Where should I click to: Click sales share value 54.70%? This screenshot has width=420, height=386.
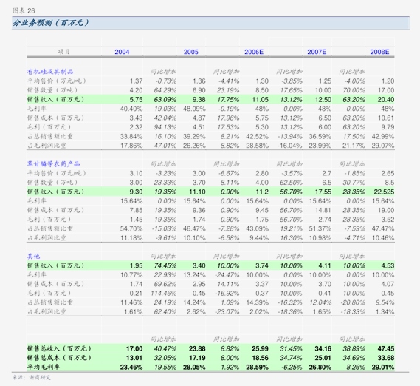(x=131, y=228)
